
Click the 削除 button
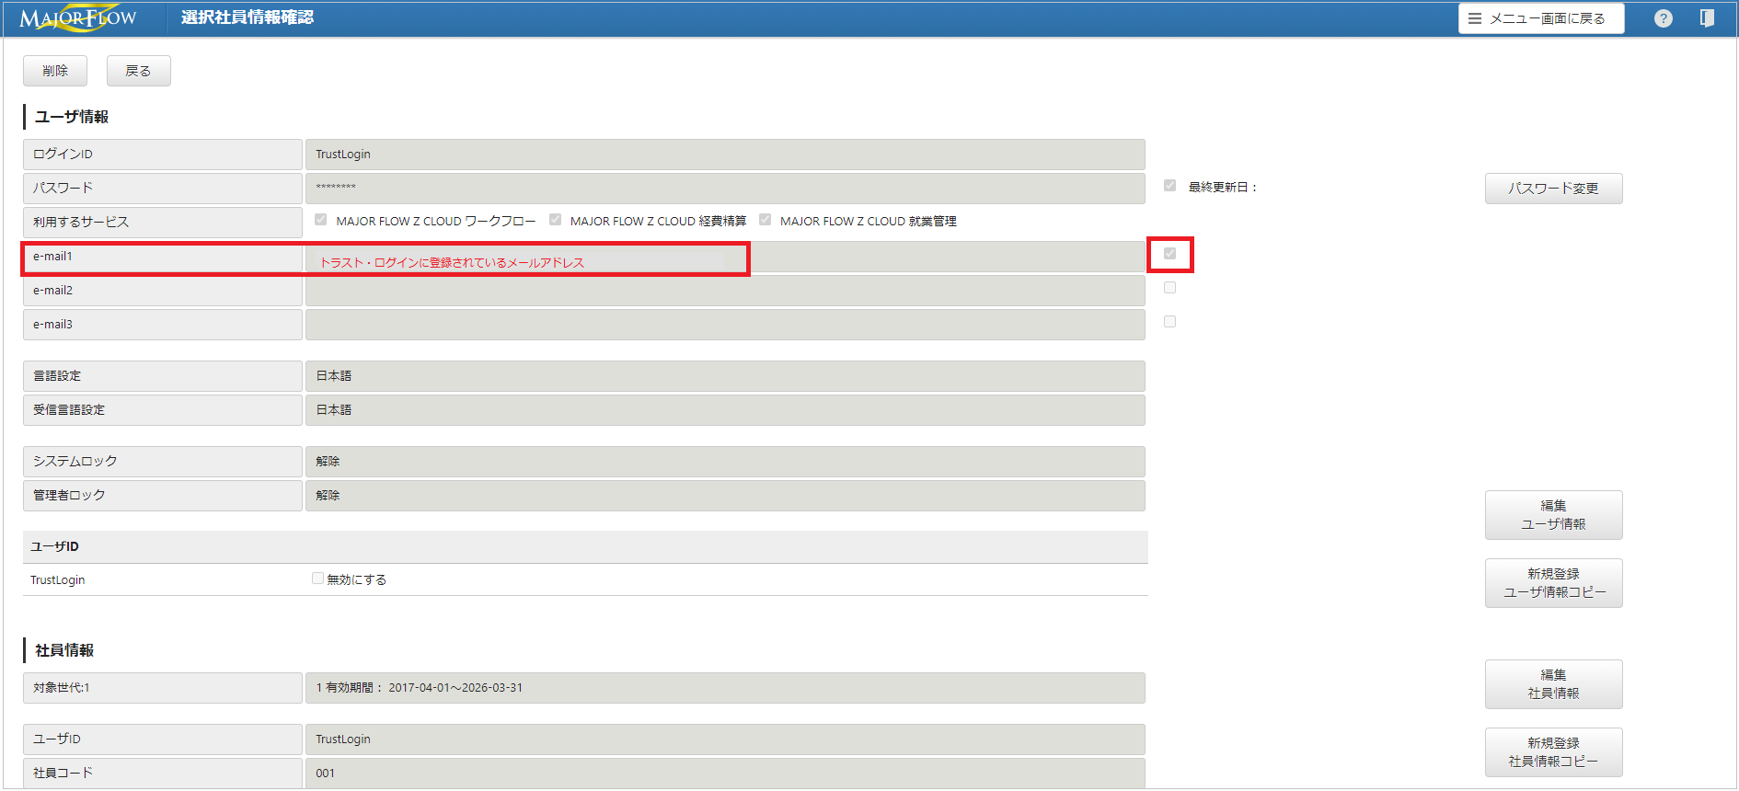pos(55,71)
